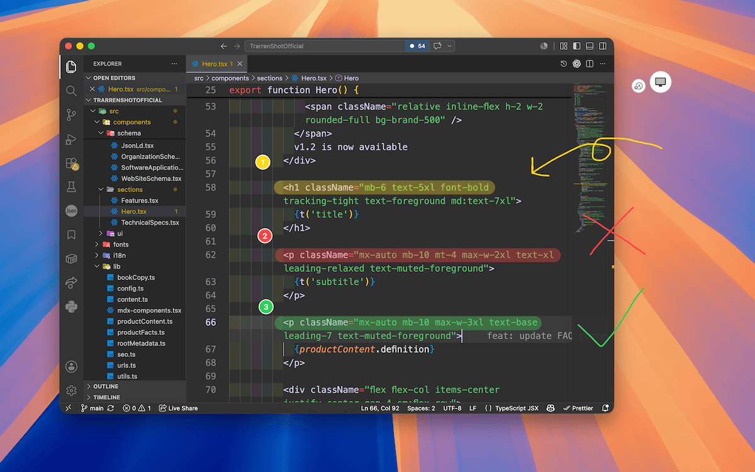The width and height of the screenshot is (755, 472).
Task: Open the package box view in activity bar
Action: (x=71, y=259)
